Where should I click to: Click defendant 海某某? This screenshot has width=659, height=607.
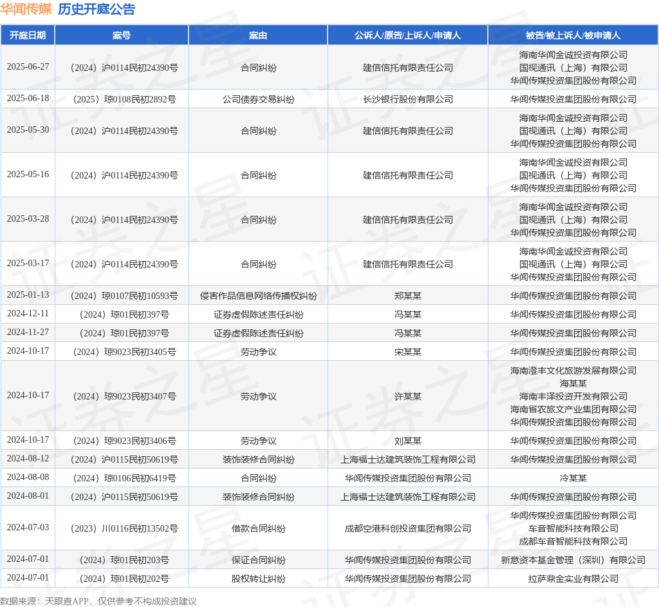[573, 383]
